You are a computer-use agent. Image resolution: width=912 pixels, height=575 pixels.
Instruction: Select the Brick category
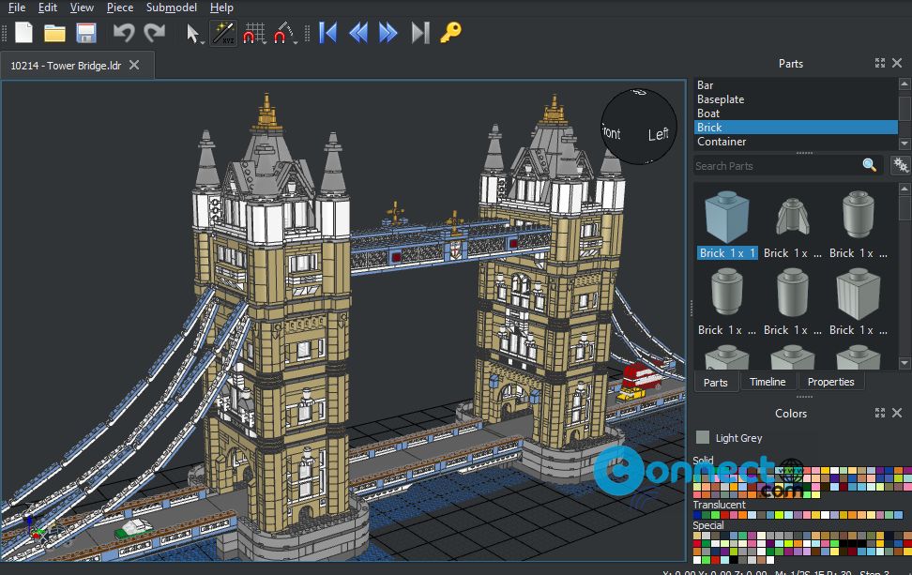pos(796,128)
